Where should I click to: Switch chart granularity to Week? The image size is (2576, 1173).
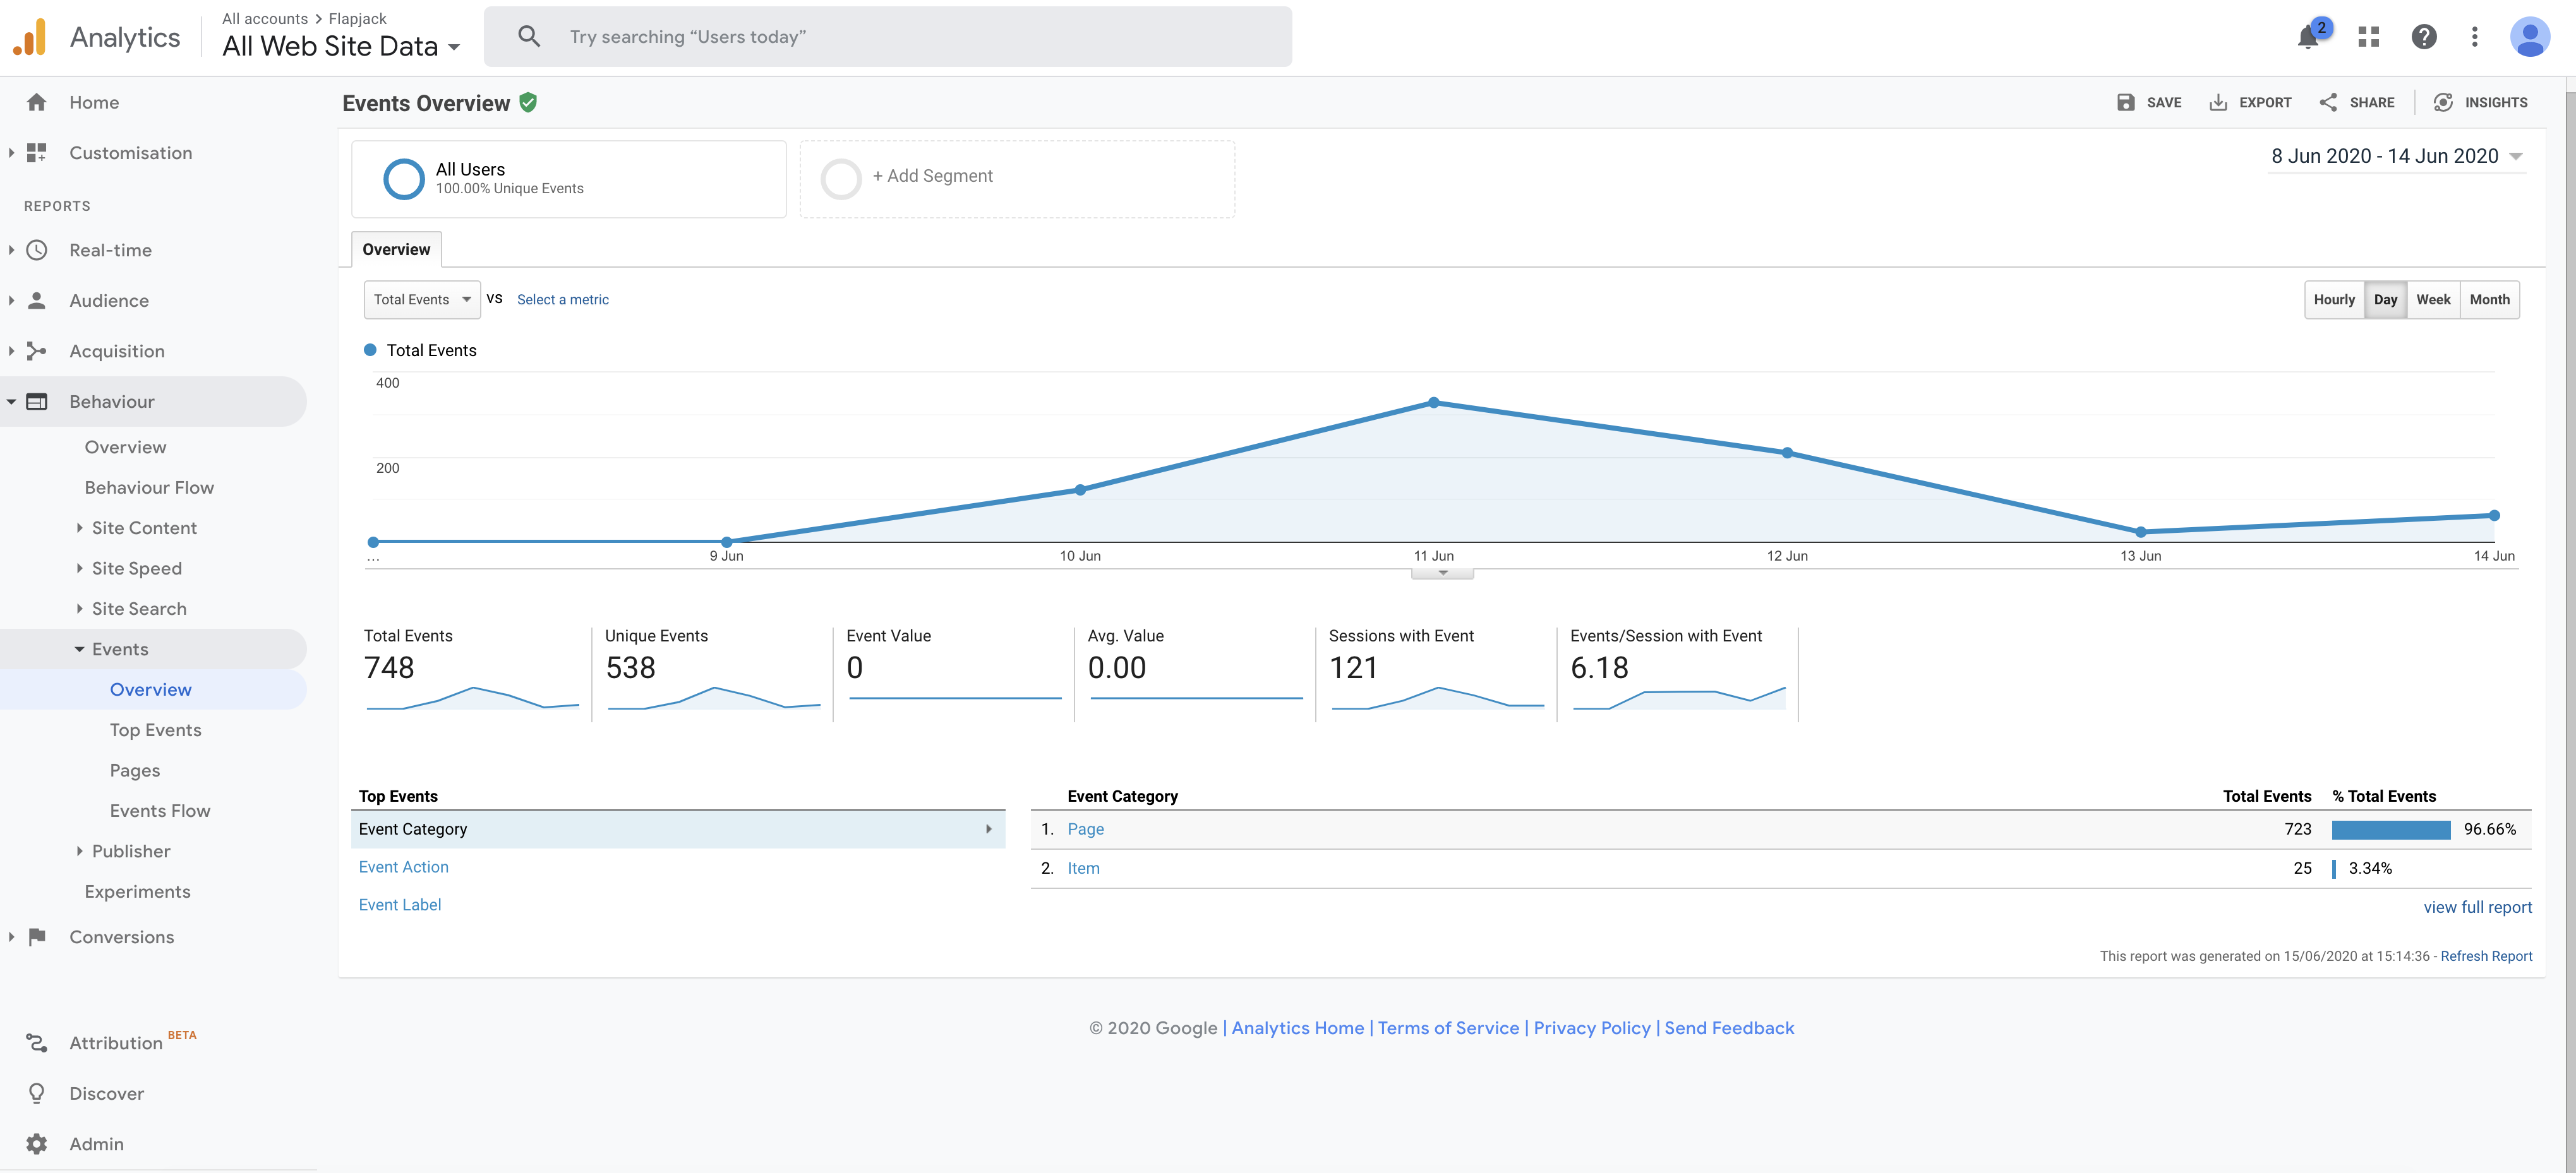click(2433, 300)
